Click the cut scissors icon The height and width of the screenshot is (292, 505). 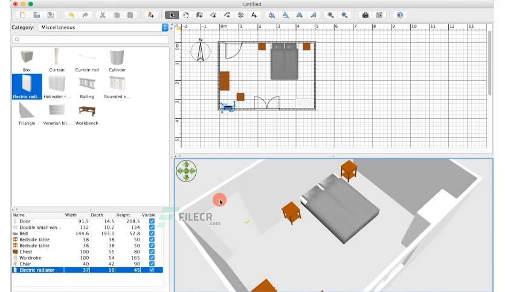point(103,15)
